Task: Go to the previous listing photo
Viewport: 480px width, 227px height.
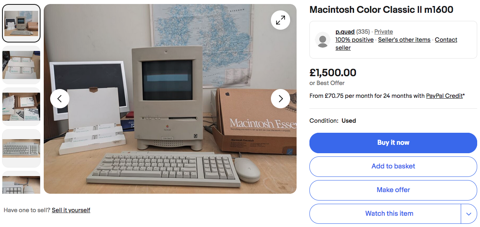Action: tap(60, 99)
